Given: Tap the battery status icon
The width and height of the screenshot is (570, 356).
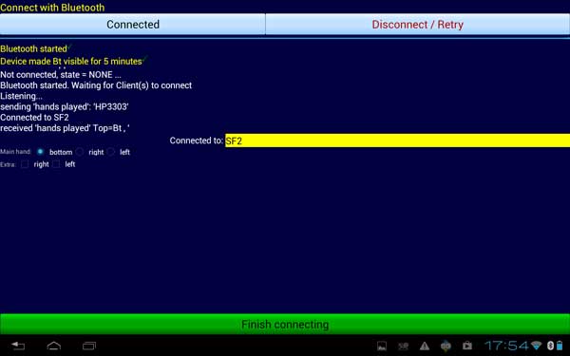Looking at the screenshot, I should tap(560, 346).
